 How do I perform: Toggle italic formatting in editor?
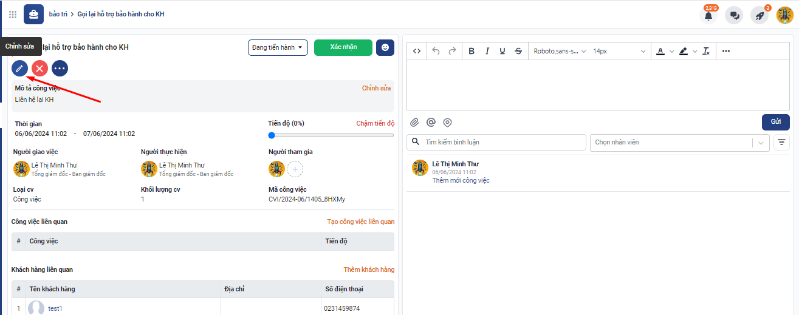pos(487,51)
